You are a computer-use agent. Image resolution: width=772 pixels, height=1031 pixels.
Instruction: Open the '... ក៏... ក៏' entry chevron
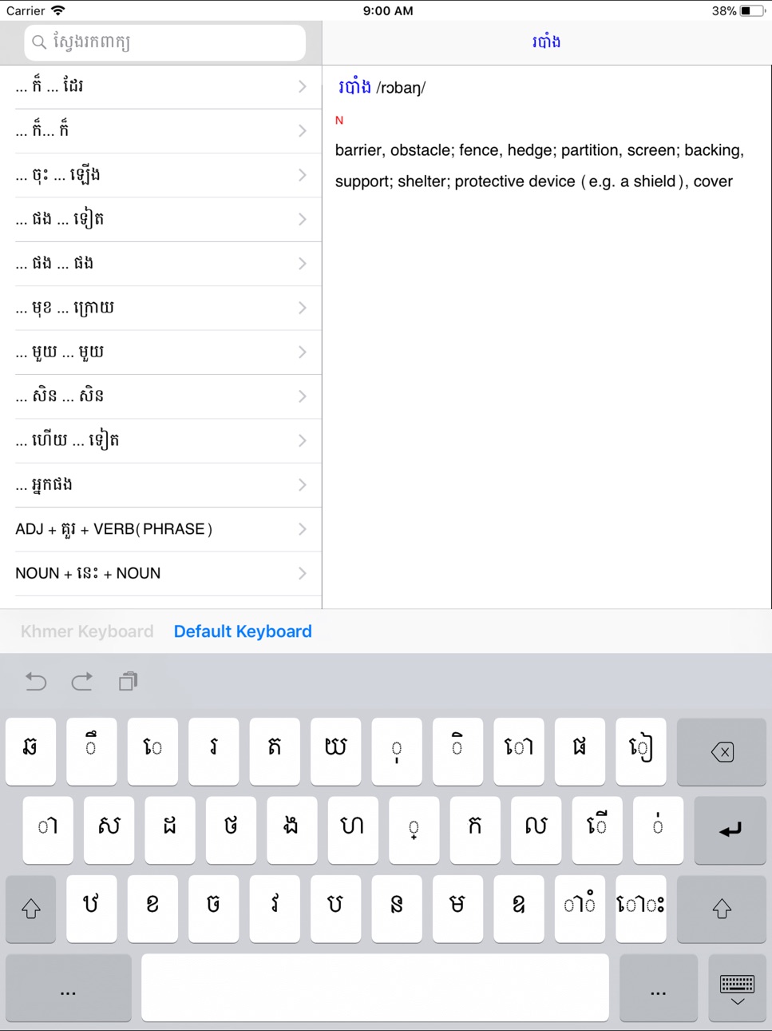point(303,130)
